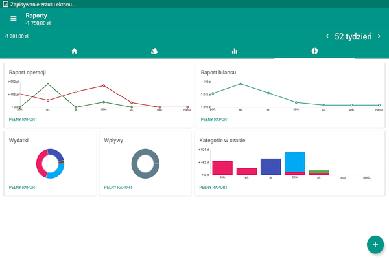The image size is (389, 259).
Task: Click the pink segment of Wydatki donut
Action: [x=40, y=163]
